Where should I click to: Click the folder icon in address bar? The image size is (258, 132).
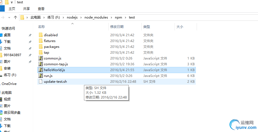22,17
